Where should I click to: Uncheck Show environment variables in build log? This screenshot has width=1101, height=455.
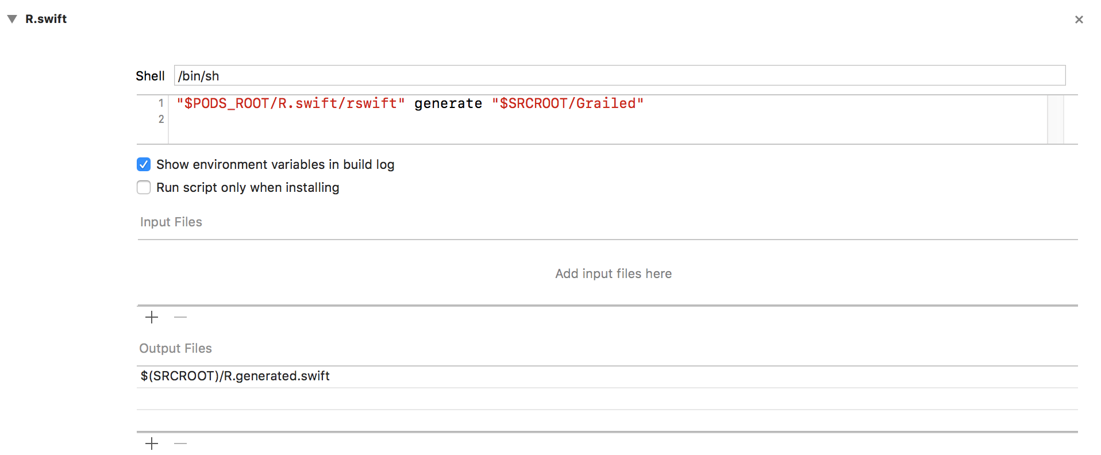(x=144, y=165)
